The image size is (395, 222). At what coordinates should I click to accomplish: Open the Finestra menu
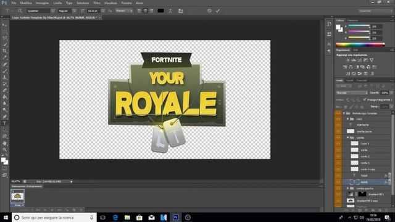(x=127, y=3)
